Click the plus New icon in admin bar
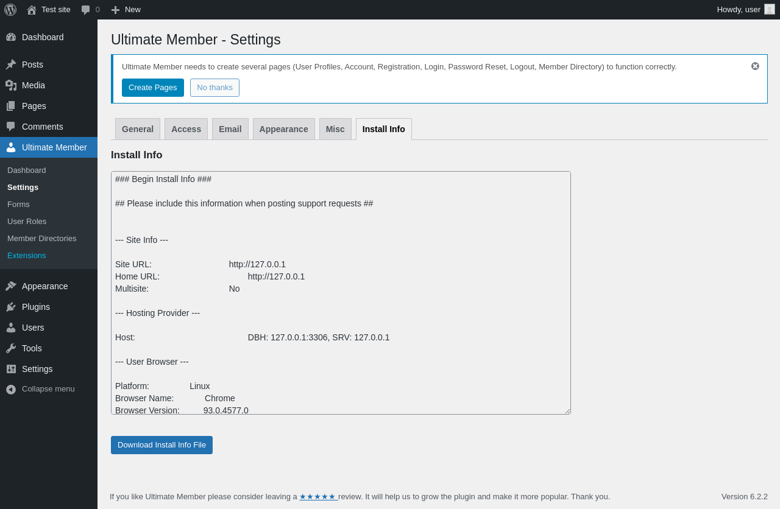 115,10
